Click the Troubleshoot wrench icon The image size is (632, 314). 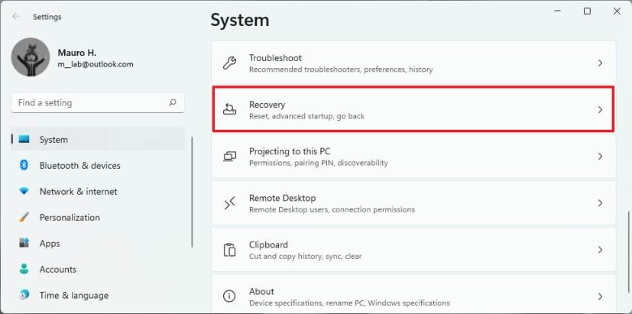[x=230, y=63]
